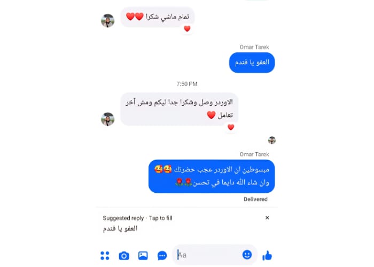Click the grey 'تمام ماشي شكرا' message bubble
374x267 pixels.
point(158,17)
